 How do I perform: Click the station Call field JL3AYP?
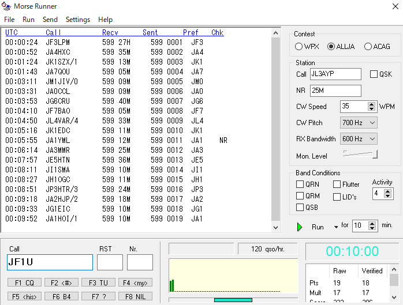[335, 74]
